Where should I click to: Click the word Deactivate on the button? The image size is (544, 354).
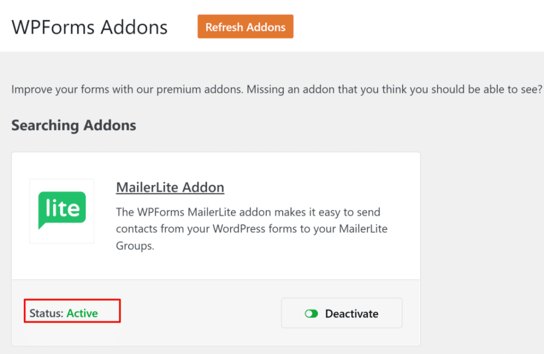tap(352, 314)
